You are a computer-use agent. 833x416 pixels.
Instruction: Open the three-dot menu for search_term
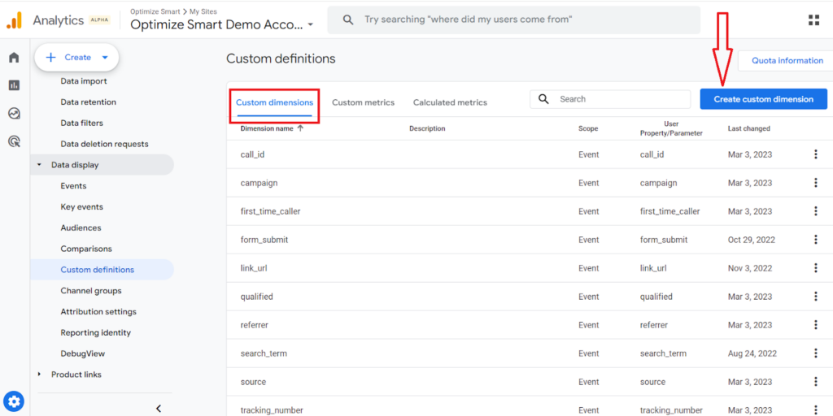[x=815, y=353]
